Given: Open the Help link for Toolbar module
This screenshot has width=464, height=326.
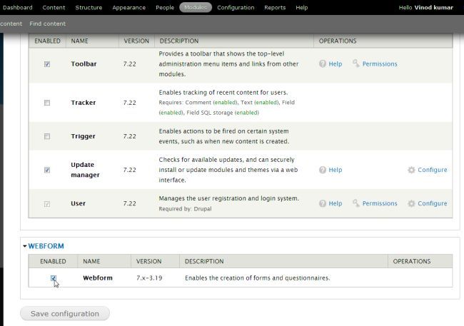Looking at the screenshot, I should 336,64.
